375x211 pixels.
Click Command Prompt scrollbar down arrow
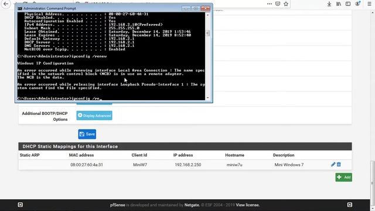click(x=207, y=98)
